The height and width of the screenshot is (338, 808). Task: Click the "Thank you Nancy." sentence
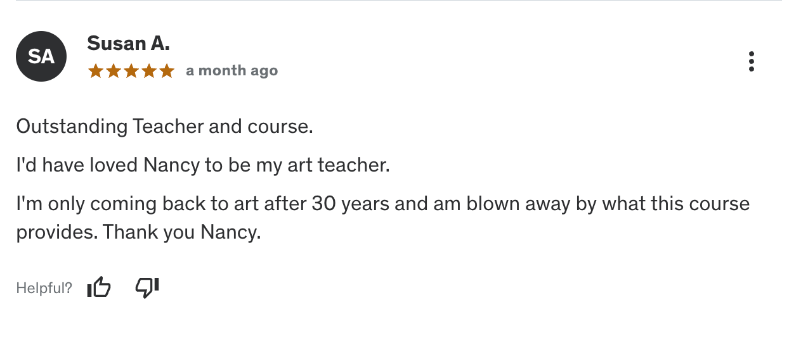click(x=182, y=232)
